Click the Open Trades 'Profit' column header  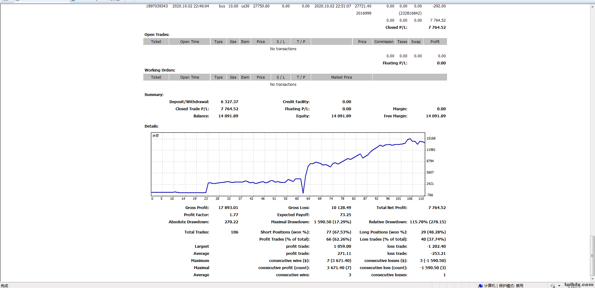tap(435, 42)
